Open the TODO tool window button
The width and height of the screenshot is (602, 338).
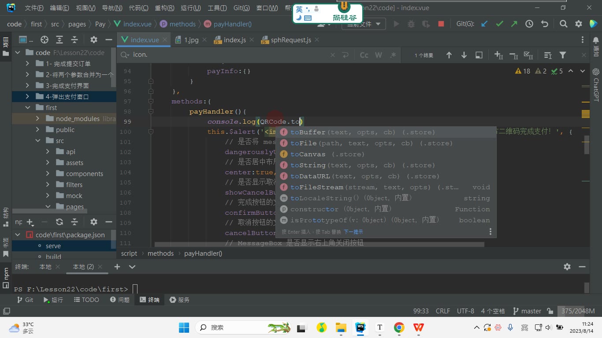86,300
